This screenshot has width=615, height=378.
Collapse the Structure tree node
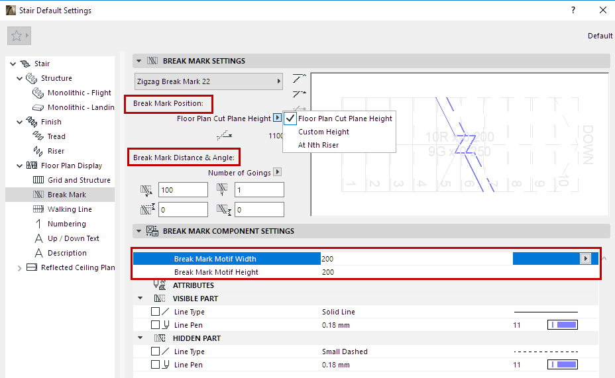(20, 78)
